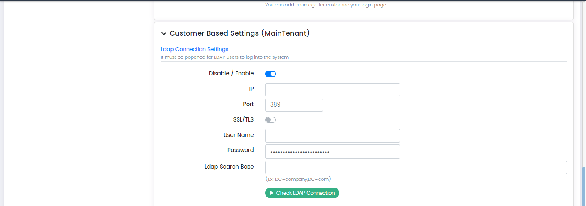Collapse the Customer Based Settings chevron
The height and width of the screenshot is (206, 586).
pyautogui.click(x=164, y=33)
